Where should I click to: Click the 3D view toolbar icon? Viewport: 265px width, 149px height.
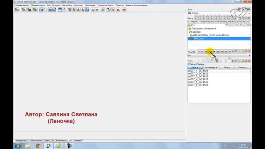[x=50, y=10]
